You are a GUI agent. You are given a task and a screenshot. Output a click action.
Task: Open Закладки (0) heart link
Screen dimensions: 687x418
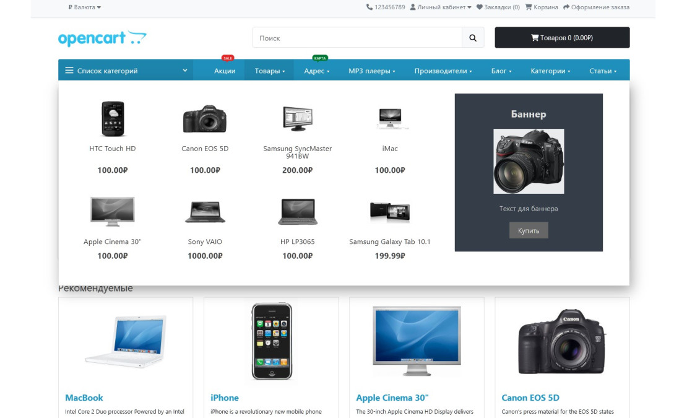498,7
